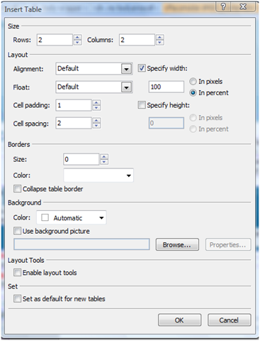Decrease Borders Size with down arrow
The image size is (260, 341).
(x=104, y=162)
